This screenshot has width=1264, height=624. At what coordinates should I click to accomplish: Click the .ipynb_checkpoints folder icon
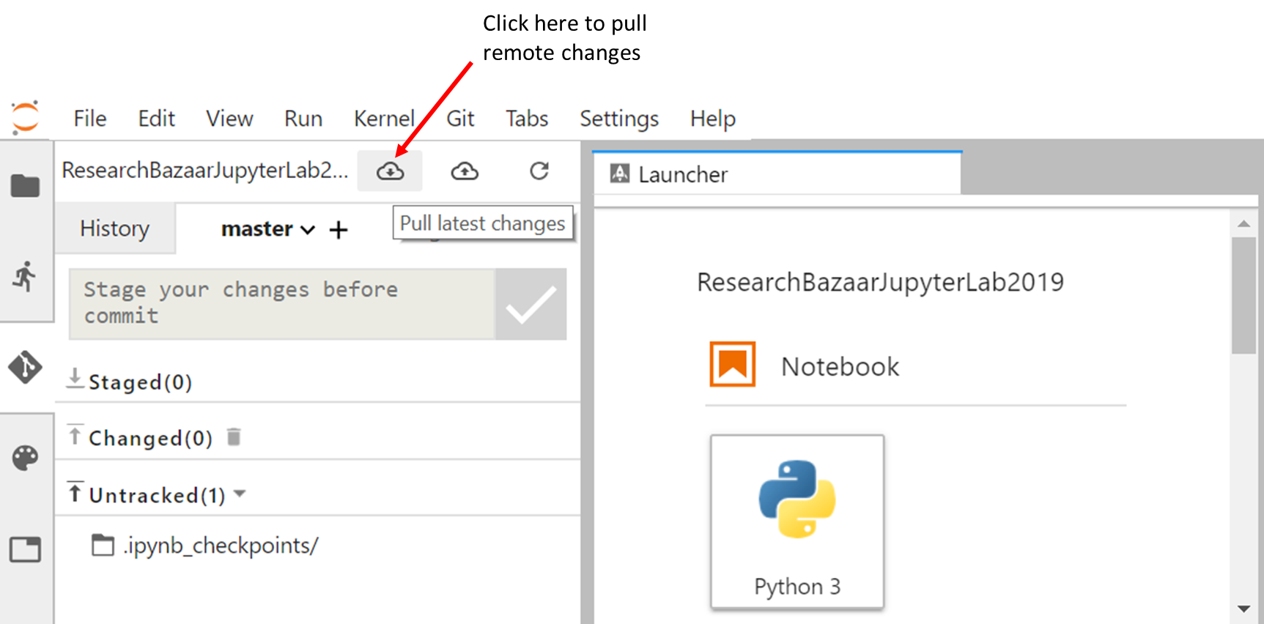pos(103,545)
